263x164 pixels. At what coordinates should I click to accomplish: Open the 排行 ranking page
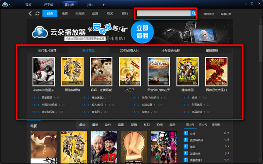(125, 14)
